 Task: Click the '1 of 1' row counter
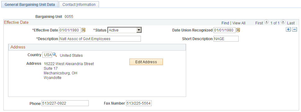[x=275, y=23]
